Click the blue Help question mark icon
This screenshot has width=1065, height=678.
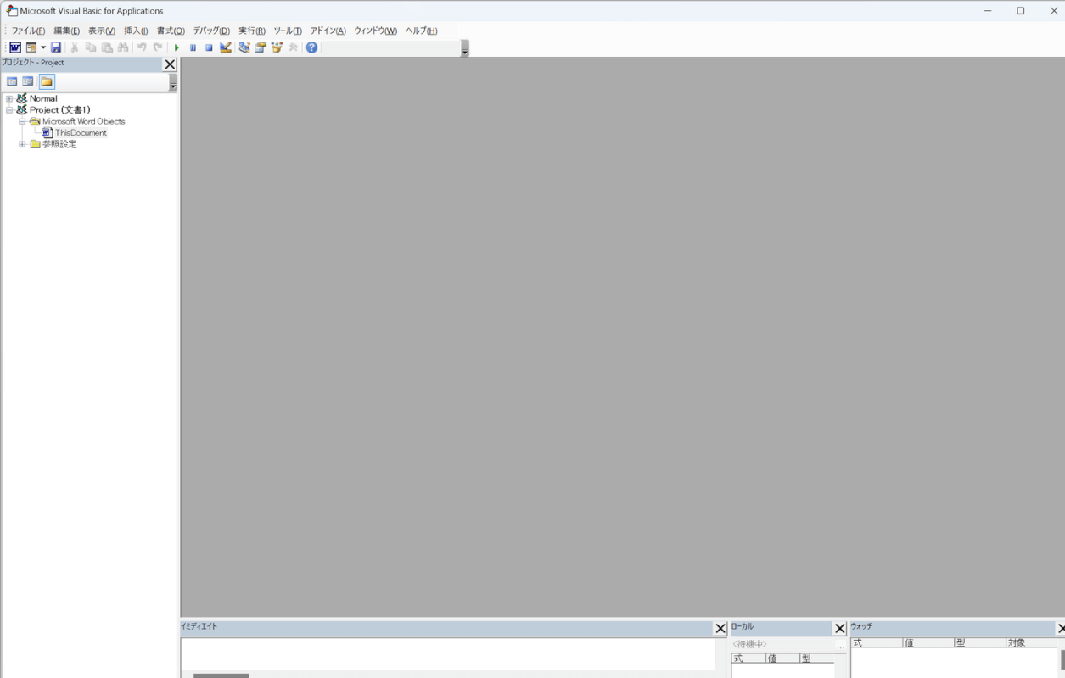(x=311, y=47)
